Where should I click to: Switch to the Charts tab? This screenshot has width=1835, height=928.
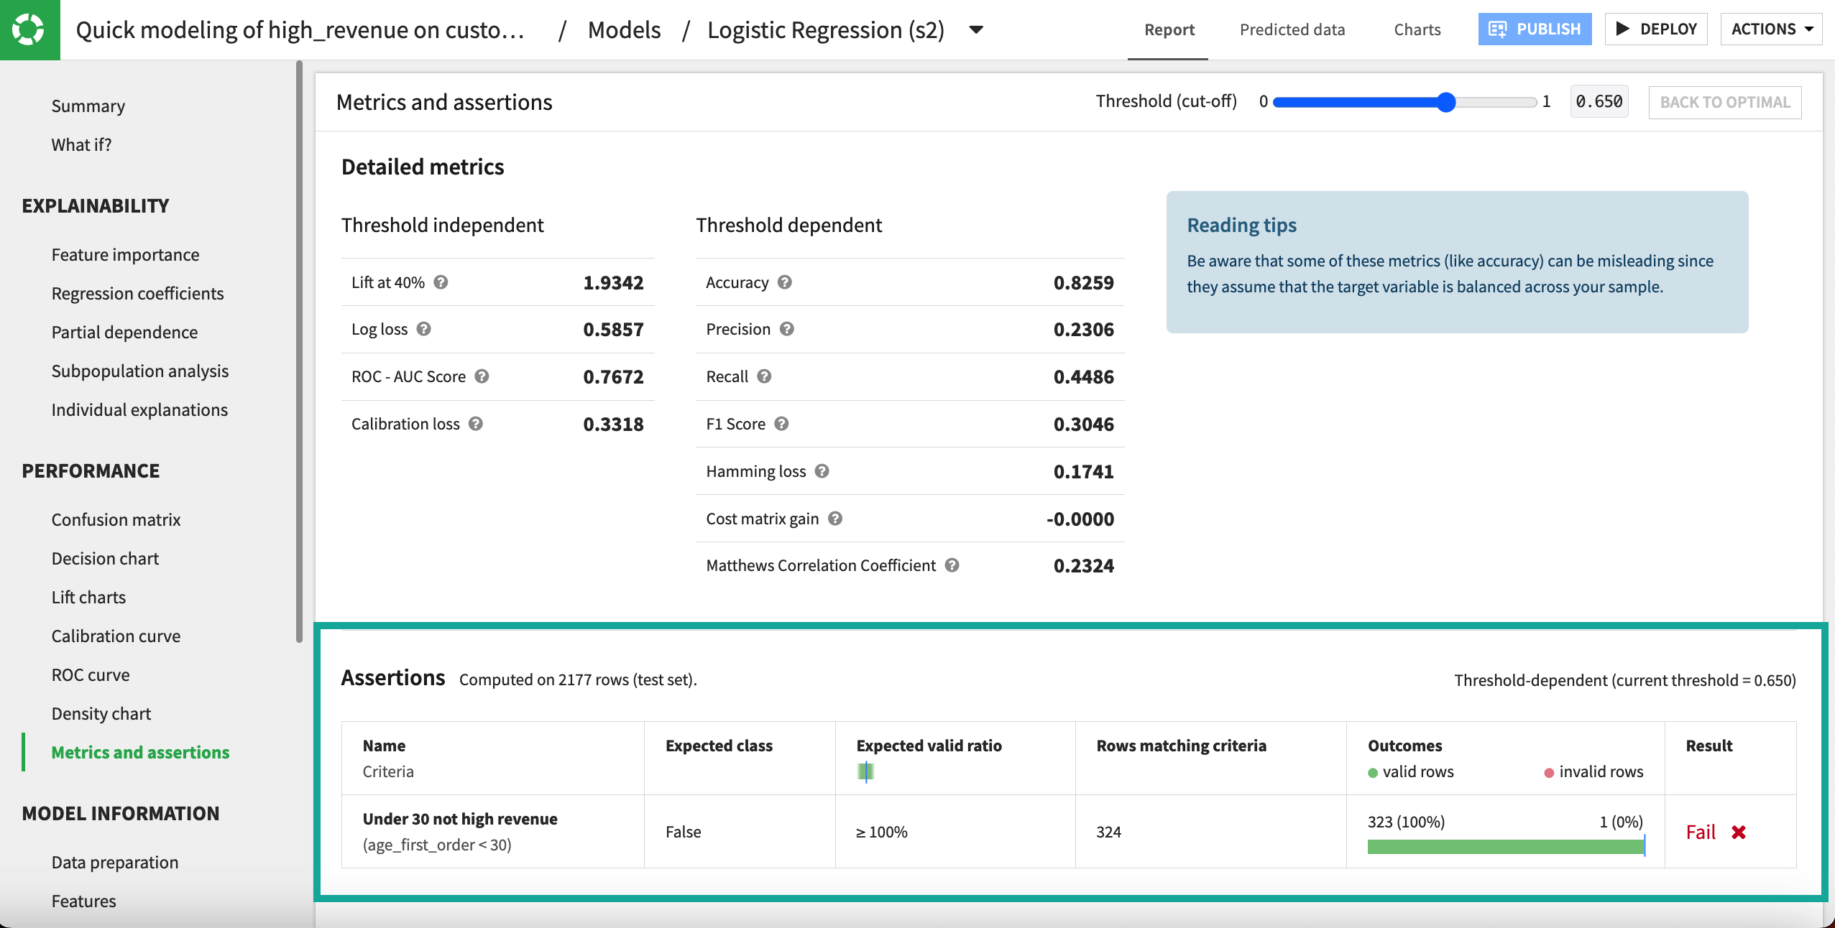1417,29
